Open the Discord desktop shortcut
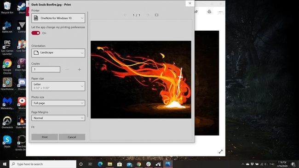This screenshot has height=168, width=299. pos(22,84)
